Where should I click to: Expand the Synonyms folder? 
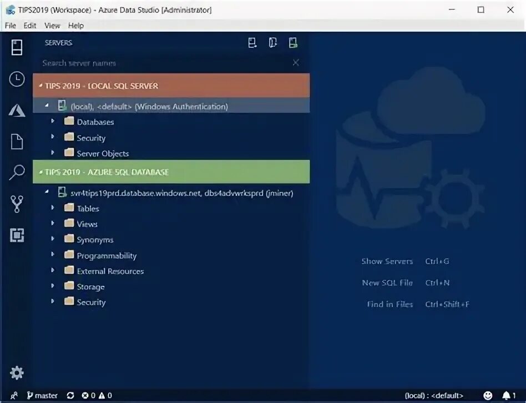[x=53, y=239]
